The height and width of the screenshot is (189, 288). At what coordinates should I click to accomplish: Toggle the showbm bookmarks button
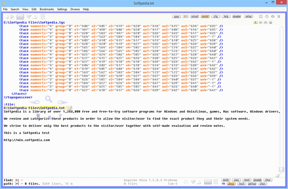click(236, 16)
